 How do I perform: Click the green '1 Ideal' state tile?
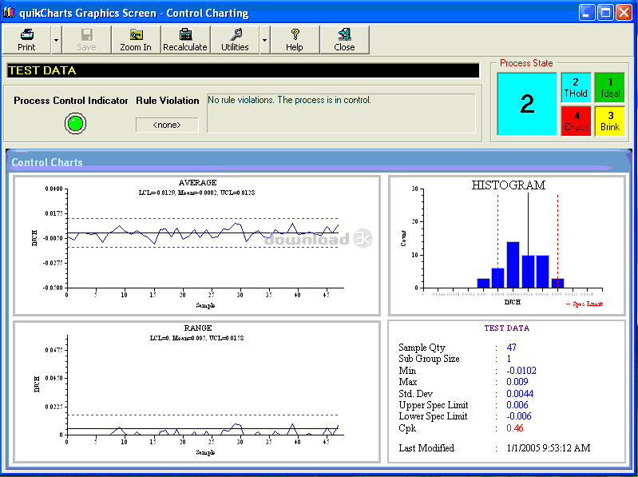(x=610, y=88)
